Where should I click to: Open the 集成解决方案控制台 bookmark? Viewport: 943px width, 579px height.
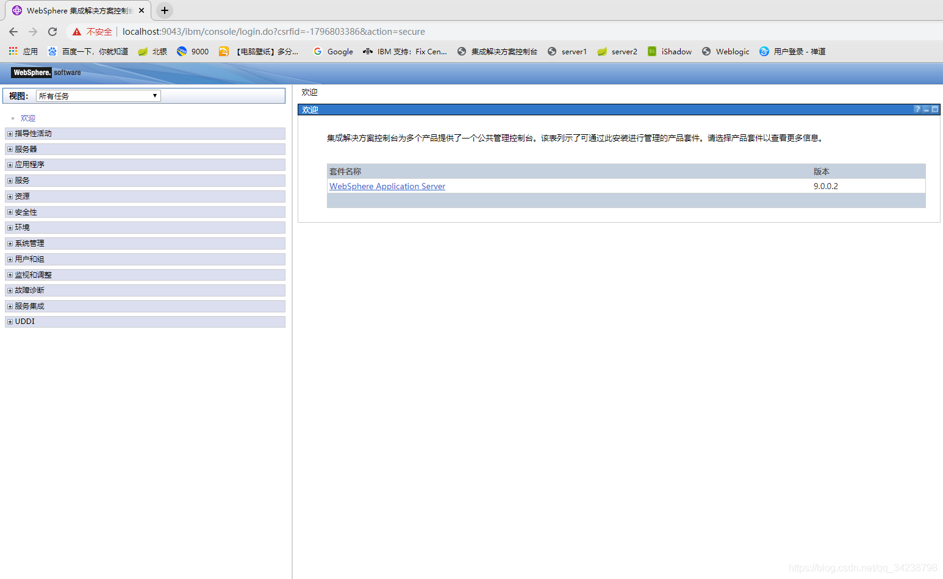tap(497, 51)
